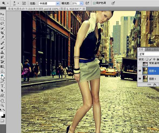Viewport: 159px width, 133px height.
Task: Select the Rectangular Marquee tool
Action: pos(2,19)
